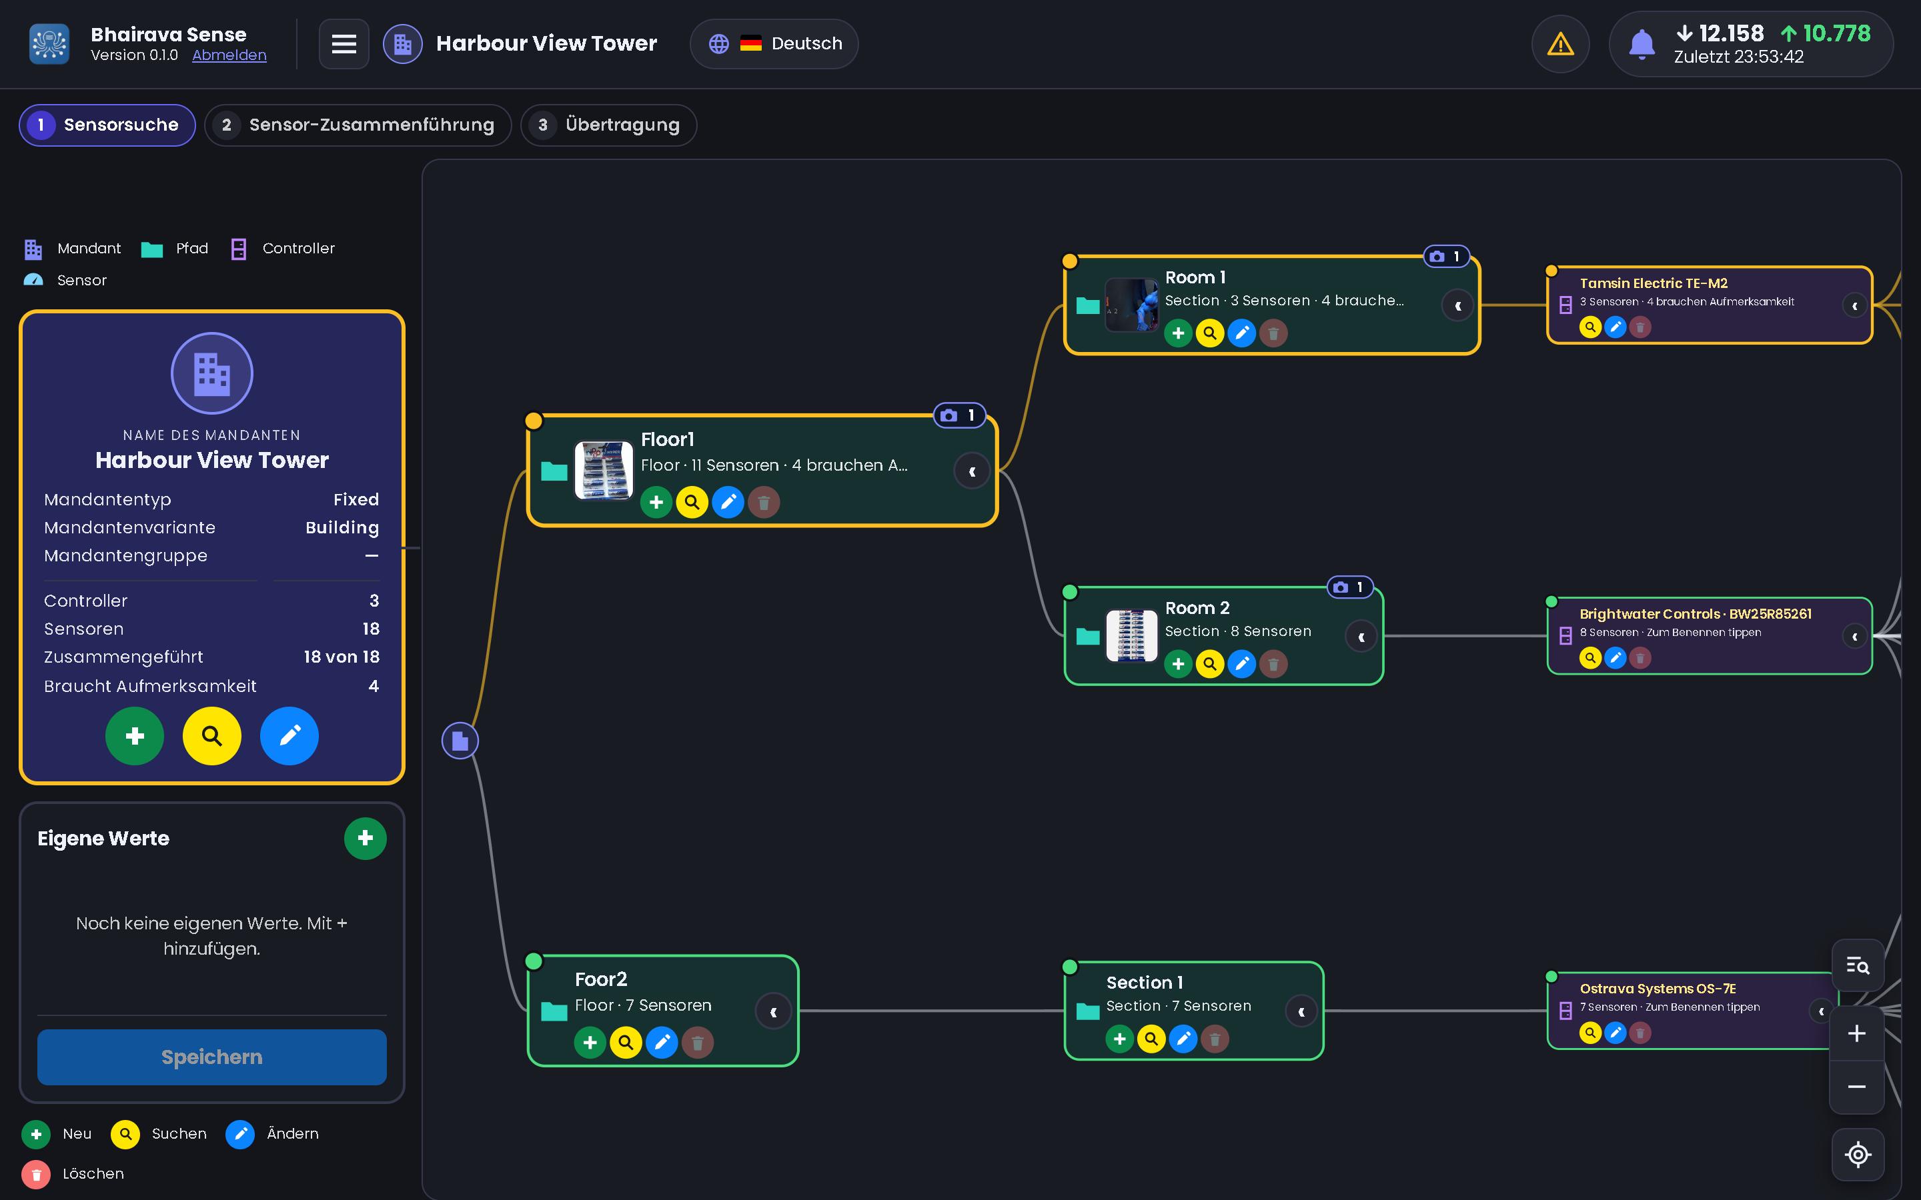Viewport: 1921px width, 1200px height.
Task: Open the camera badge on Floor1
Action: click(960, 415)
